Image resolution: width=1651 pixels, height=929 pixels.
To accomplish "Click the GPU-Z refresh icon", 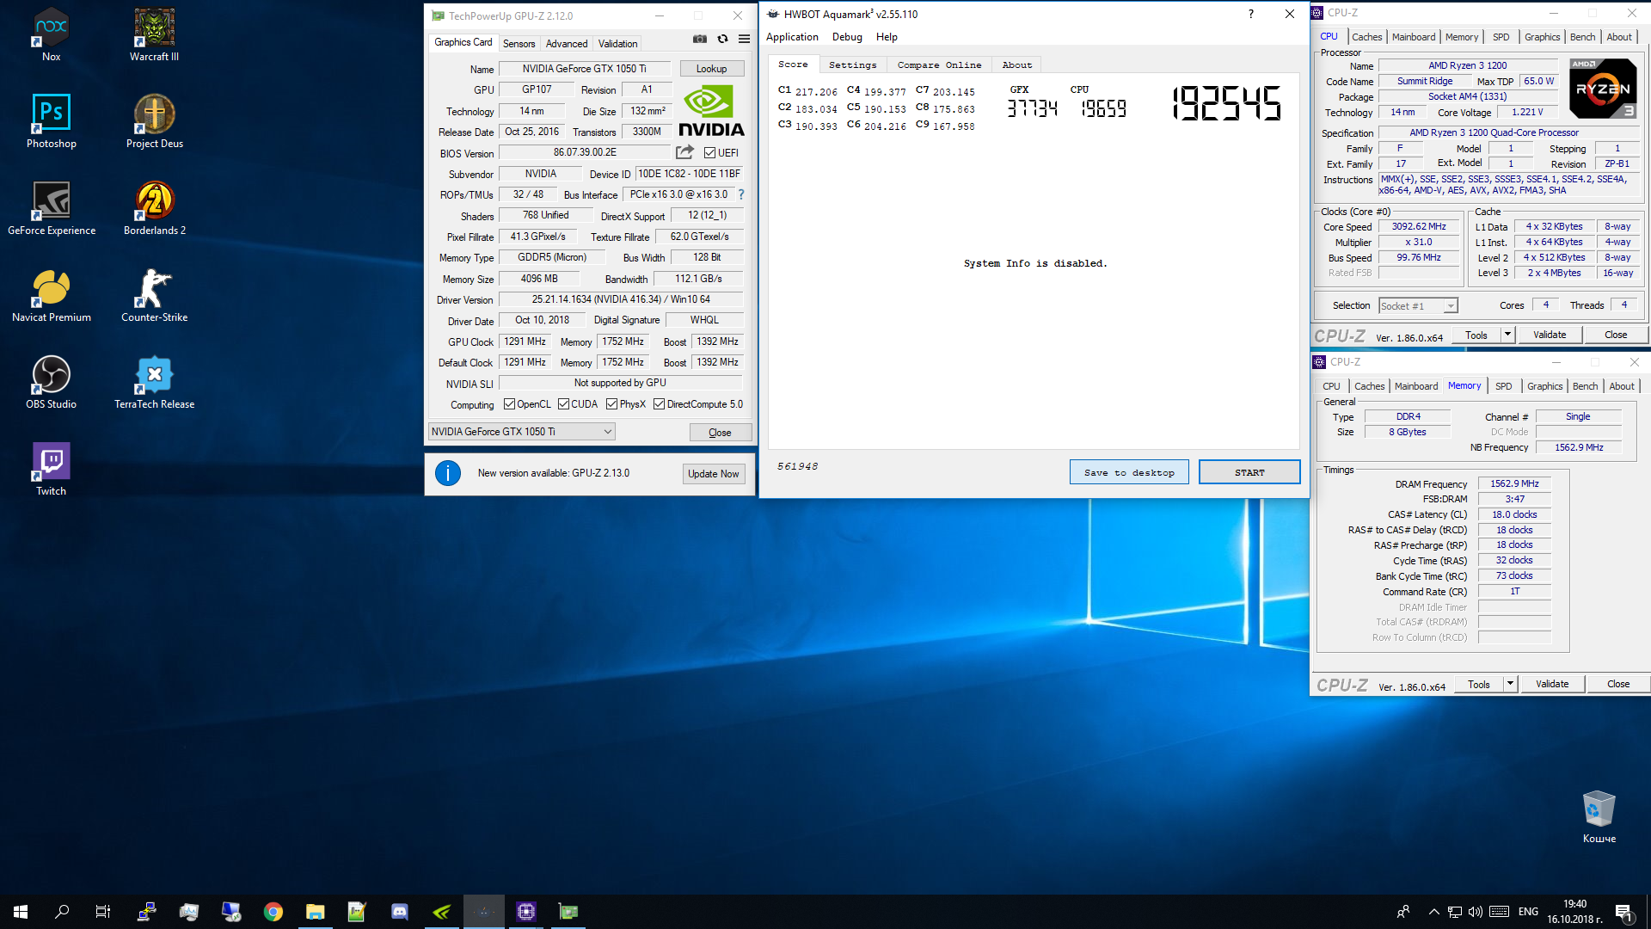I will 722,39.
